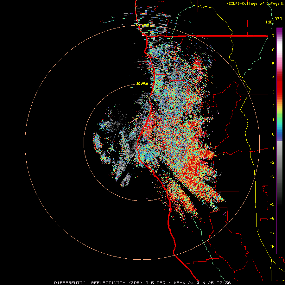Click the scale value -3
This screenshot has height=285, width=285.
point(272,176)
